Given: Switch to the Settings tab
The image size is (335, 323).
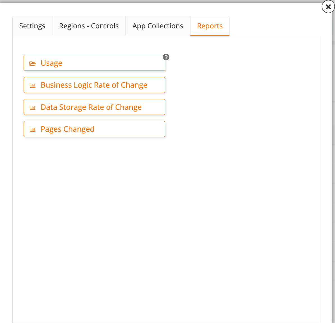Looking at the screenshot, I should pos(32,26).
